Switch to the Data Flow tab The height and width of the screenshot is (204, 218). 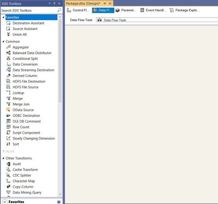tap(103, 10)
